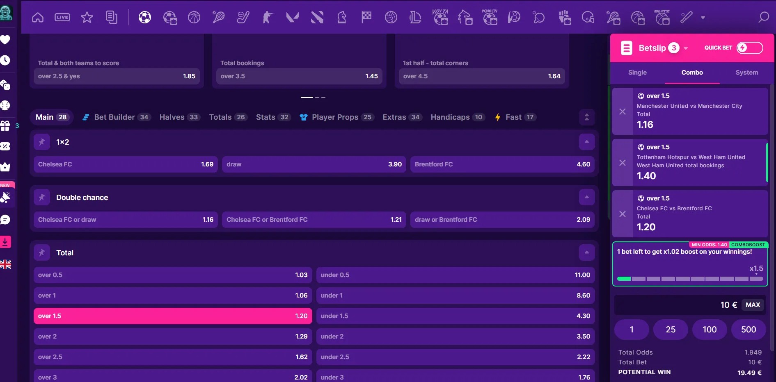Collapse the Total market section
776x382 pixels.
pos(587,252)
